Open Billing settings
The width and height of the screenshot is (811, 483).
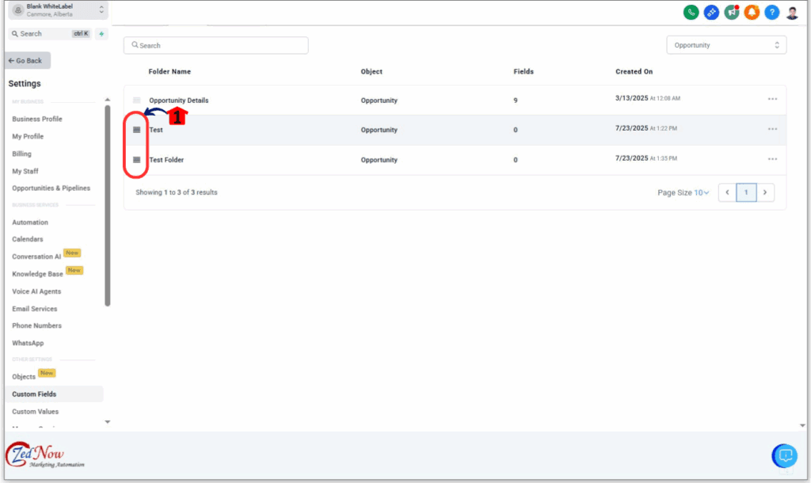pos(21,154)
